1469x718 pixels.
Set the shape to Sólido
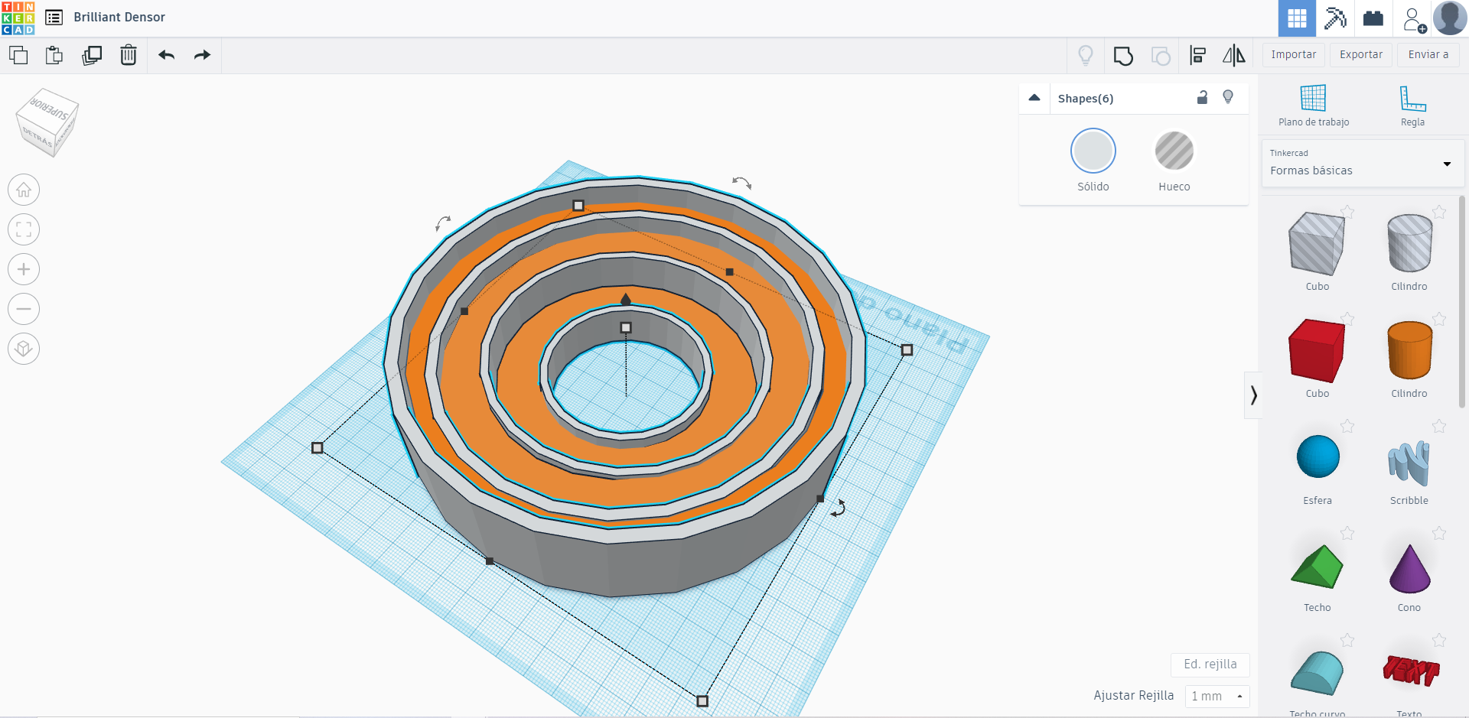coord(1093,151)
